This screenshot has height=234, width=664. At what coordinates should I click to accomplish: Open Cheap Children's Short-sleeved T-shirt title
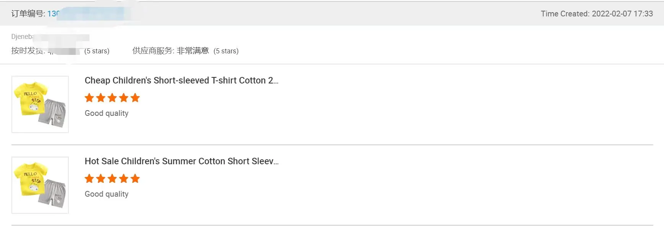[181, 80]
